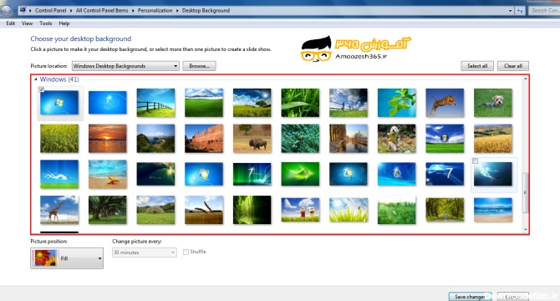Open the Picture location dropdown
This screenshot has height=301, width=560.
125,66
